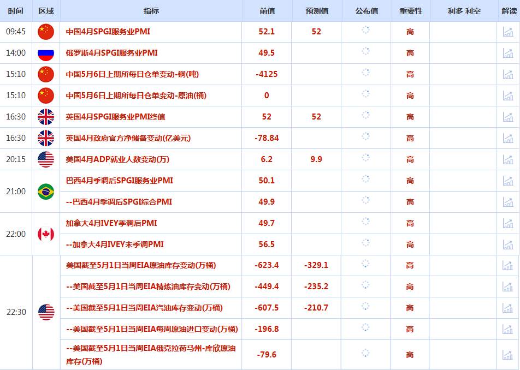Open chart icon for 英国4月SPGI服务业PMI终值 row
Screen dimensions: 520x370
click(x=508, y=117)
